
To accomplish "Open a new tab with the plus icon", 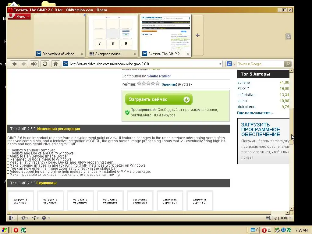I will point(197,35).
